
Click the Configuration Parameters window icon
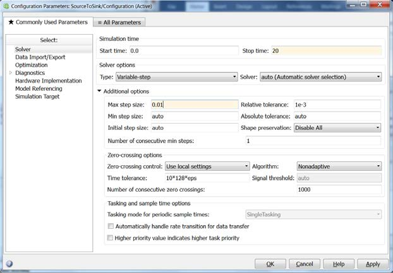pos(6,6)
